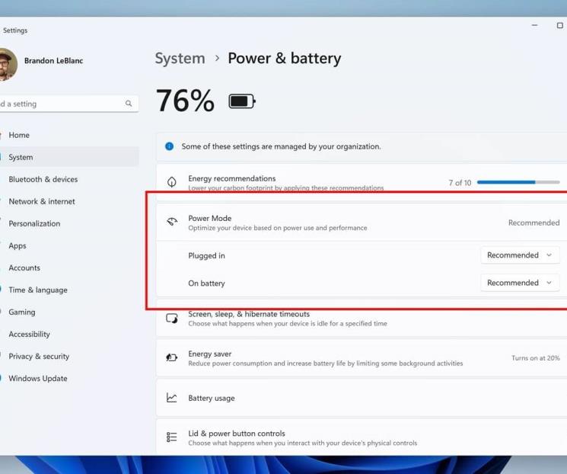This screenshot has height=474, width=567.
Task: Open Apps settings
Action: click(x=68, y=245)
